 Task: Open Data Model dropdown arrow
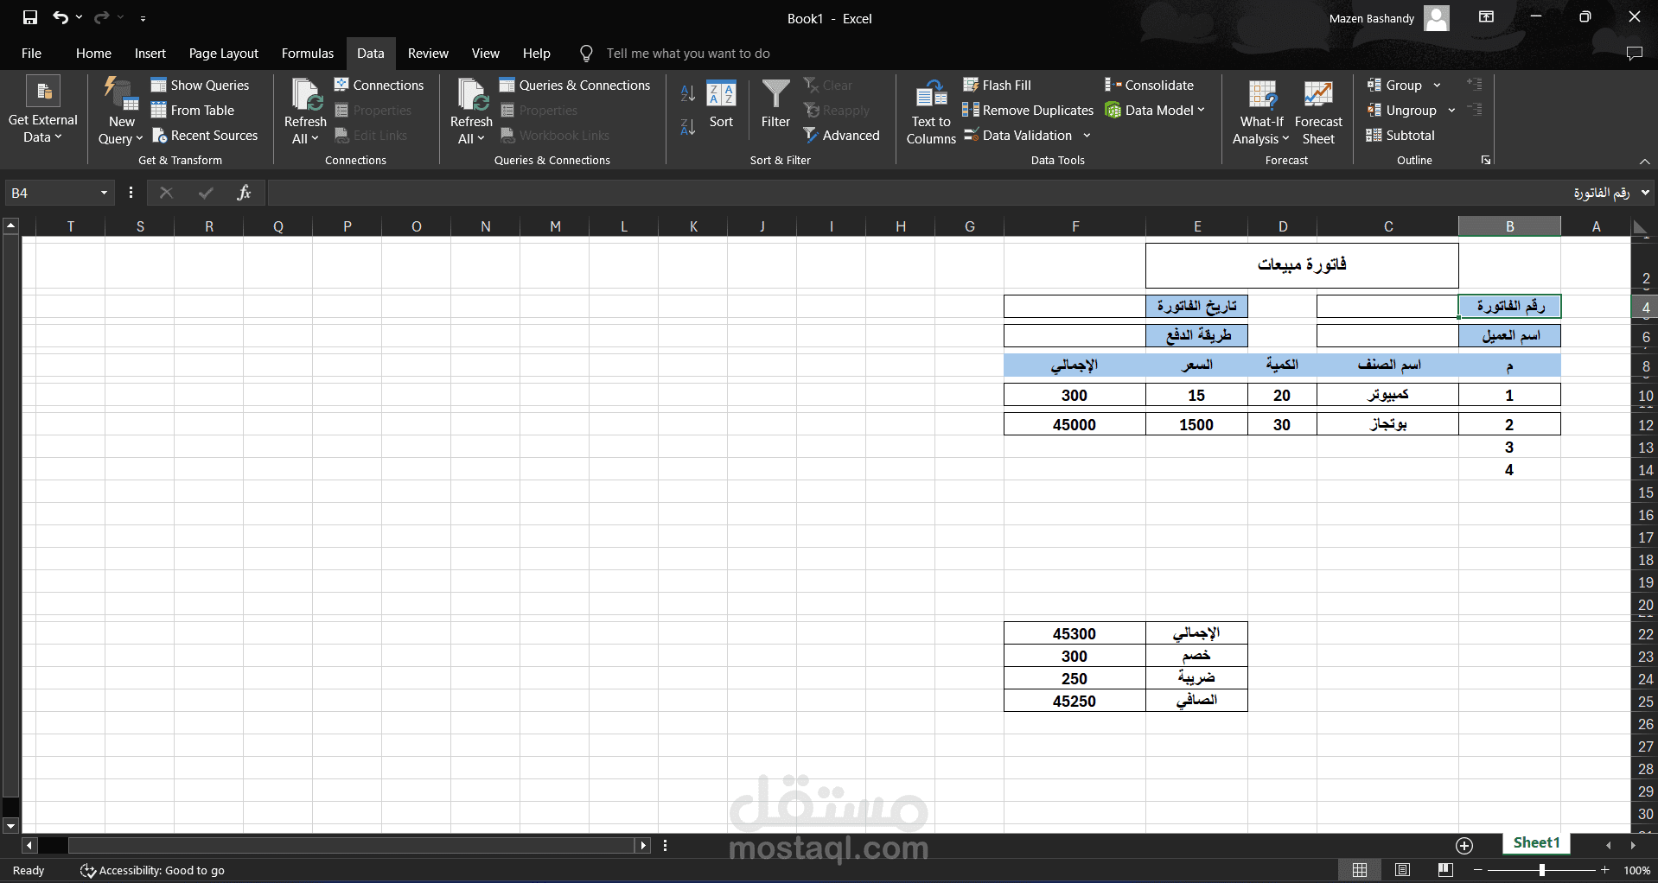[1201, 111]
